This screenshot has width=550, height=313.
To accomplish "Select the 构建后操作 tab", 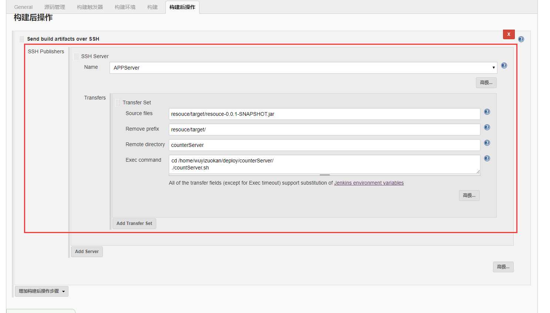I will (182, 7).
